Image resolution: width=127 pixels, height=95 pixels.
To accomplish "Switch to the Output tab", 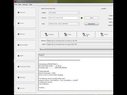I will (41, 55).
